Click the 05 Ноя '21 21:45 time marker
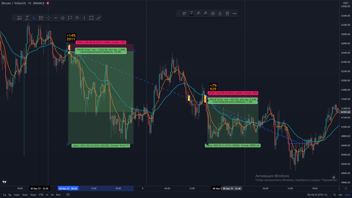The image size is (352, 198). click(x=232, y=188)
